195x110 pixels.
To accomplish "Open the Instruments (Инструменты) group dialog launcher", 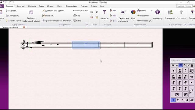I will tap(87, 25).
